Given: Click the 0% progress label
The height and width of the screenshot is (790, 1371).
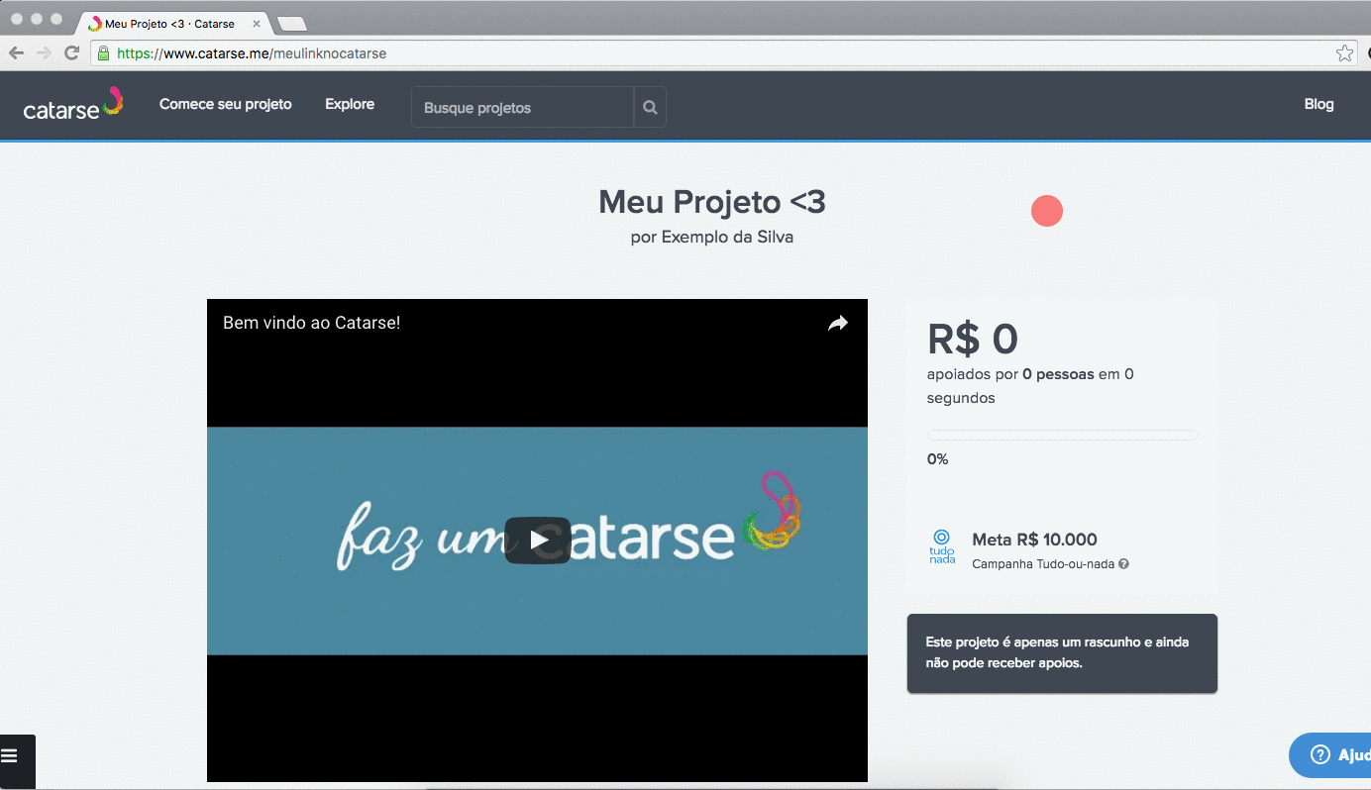Looking at the screenshot, I should click(938, 459).
